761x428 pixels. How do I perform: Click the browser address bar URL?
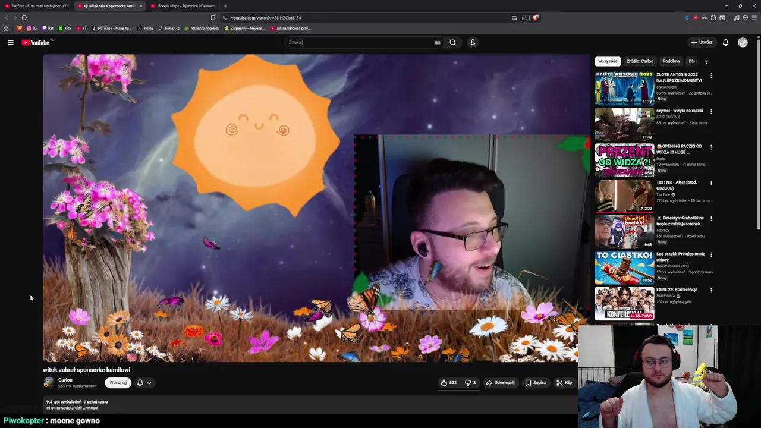266,18
